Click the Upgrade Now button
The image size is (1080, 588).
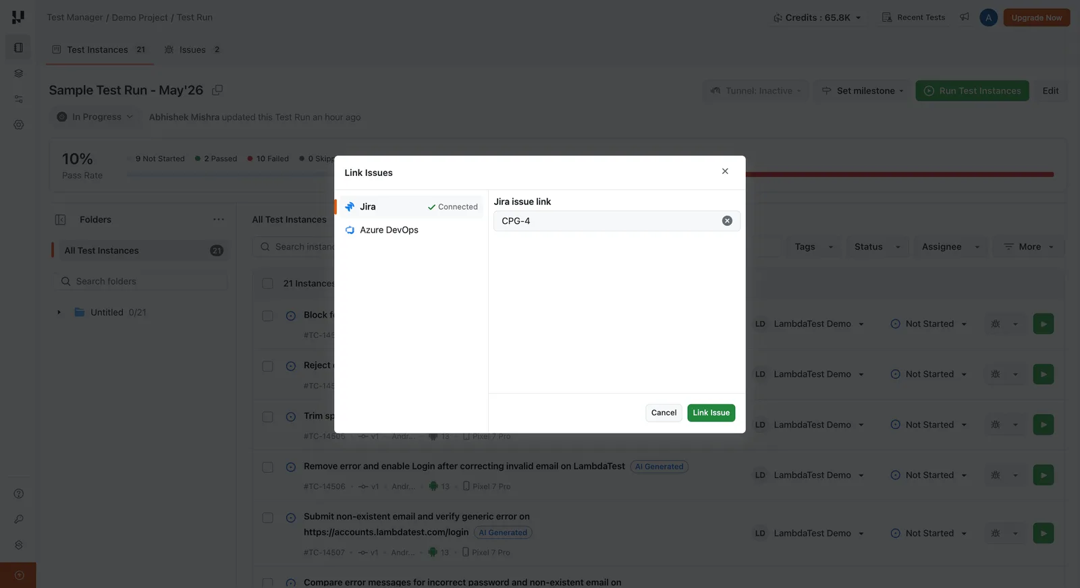[1036, 18]
